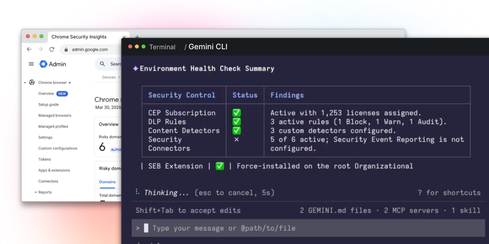This screenshot has height=244, width=489.
Task: Maximize the Terminal window green button
Action: [144, 47]
